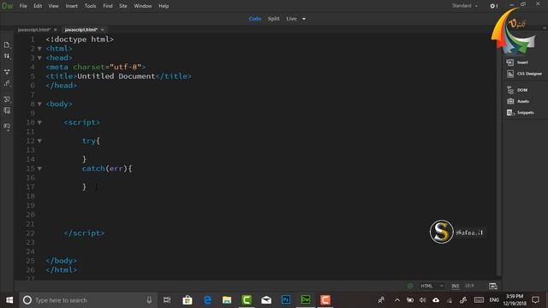
Task: Show hidden system tray icons
Action: coord(397,300)
